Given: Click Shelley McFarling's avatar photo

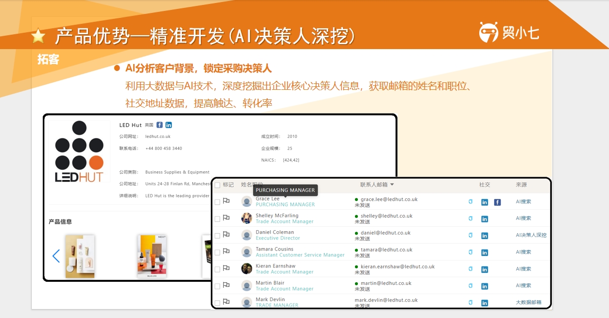Looking at the screenshot, I should 247,218.
